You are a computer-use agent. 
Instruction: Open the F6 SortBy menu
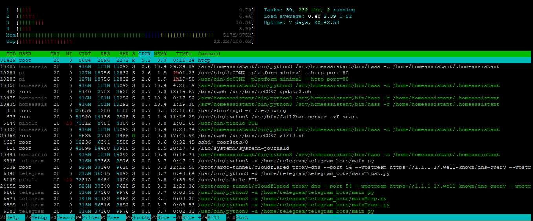(x=139, y=218)
